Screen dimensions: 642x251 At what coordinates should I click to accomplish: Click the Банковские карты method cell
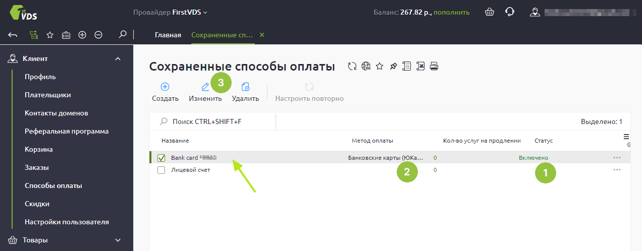pos(386,158)
